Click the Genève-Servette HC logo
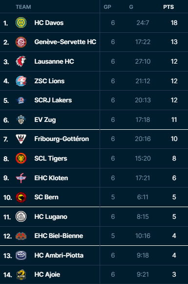The image size is (188, 284). (21, 42)
